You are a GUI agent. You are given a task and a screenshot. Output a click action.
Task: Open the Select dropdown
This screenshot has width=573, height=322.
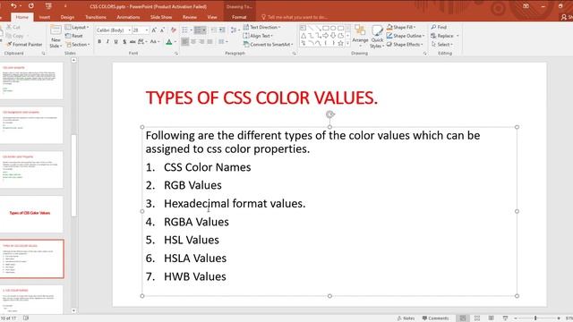pyautogui.click(x=442, y=44)
